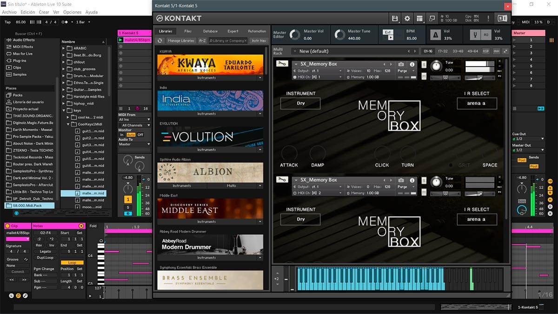Click snapshot camera icon on first SX_Memory Box
This screenshot has width=558, height=314.
[x=401, y=64]
